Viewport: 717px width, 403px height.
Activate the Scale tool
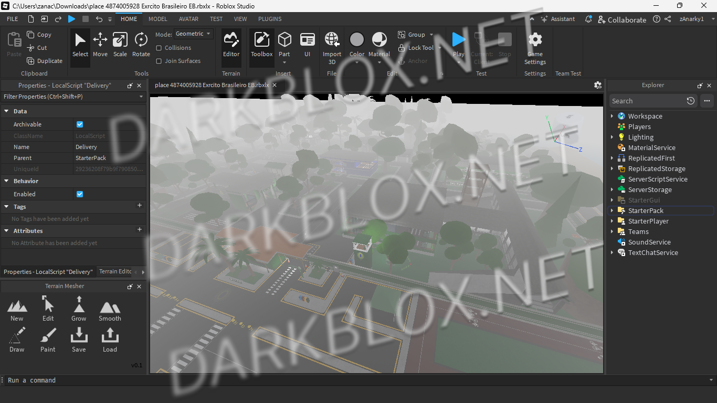point(120,45)
